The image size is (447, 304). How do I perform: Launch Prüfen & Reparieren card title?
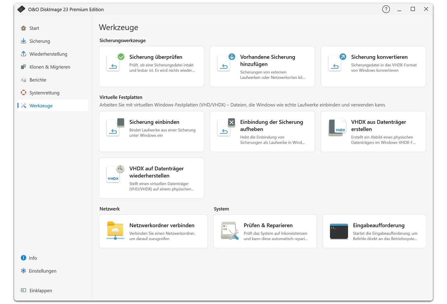point(268,225)
